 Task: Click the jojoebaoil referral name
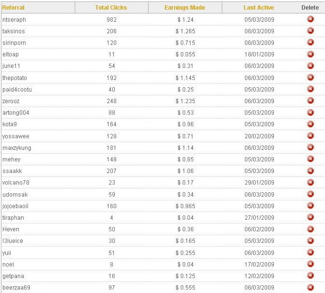[x=15, y=206]
